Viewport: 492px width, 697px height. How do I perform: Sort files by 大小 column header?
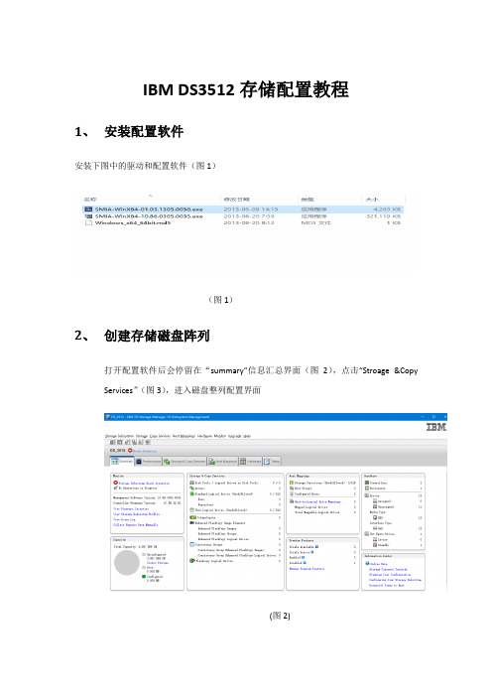coord(372,200)
